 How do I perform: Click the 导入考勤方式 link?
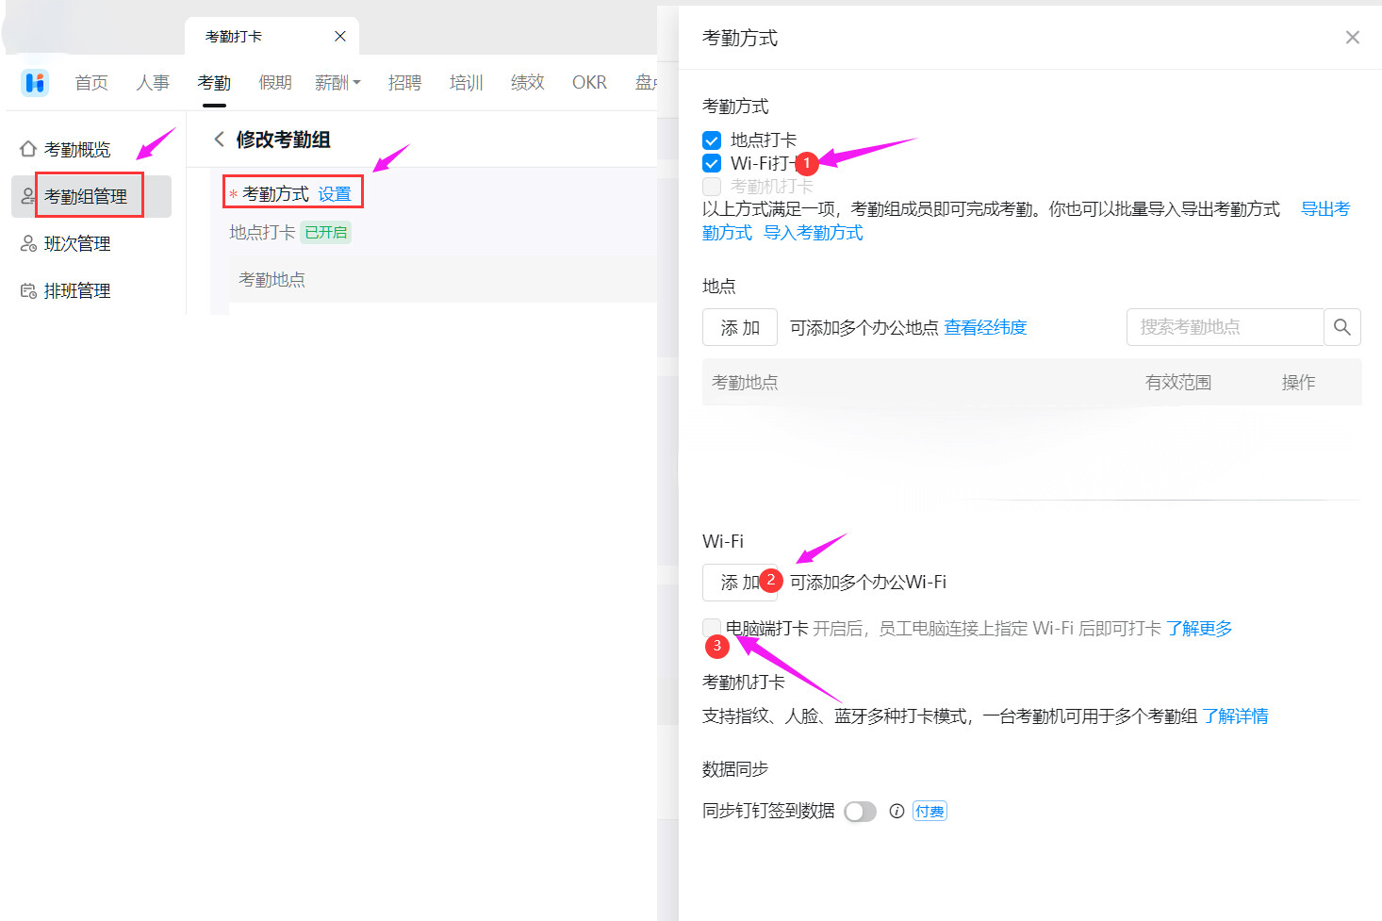(x=813, y=233)
